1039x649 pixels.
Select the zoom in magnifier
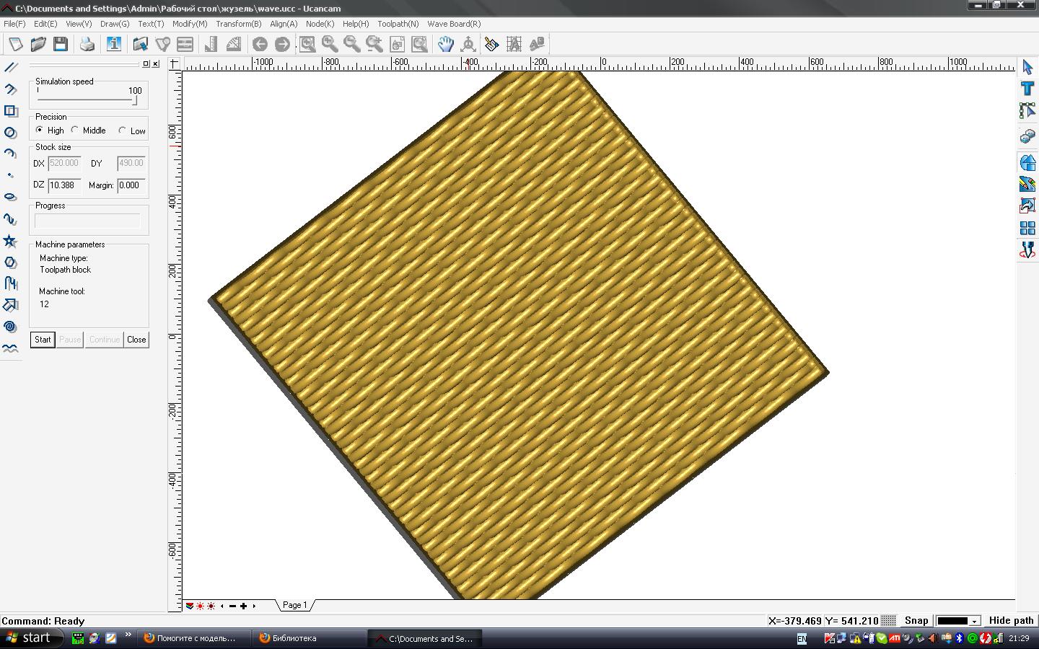[330, 44]
